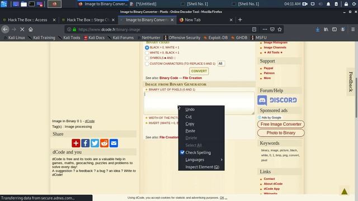
Task: Open the Firefox hamburger menu
Action: tap(353, 30)
